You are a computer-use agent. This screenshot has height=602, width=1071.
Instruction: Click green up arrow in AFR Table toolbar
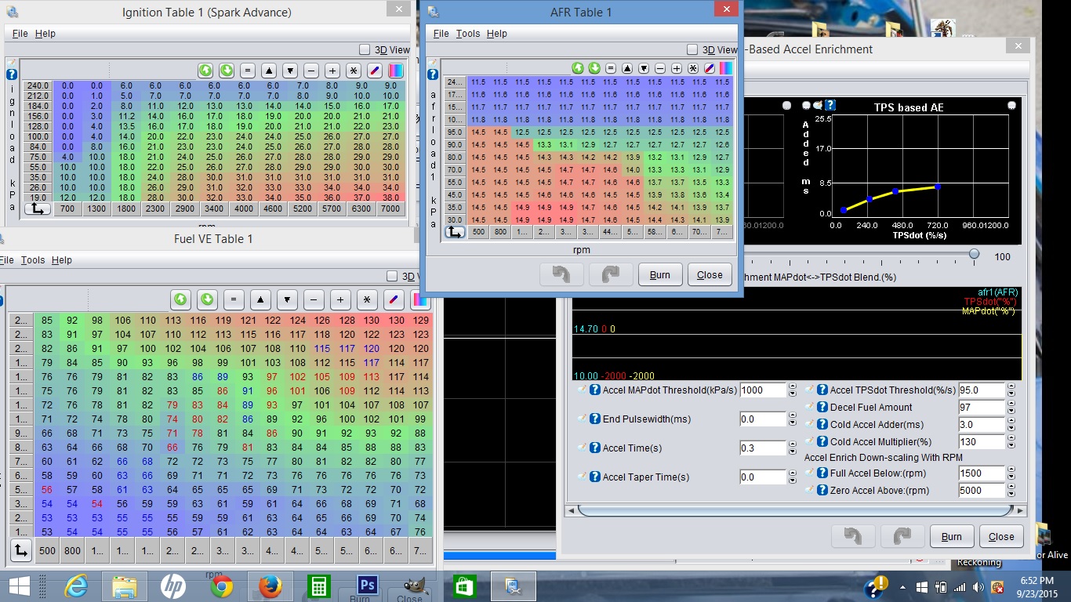click(578, 68)
